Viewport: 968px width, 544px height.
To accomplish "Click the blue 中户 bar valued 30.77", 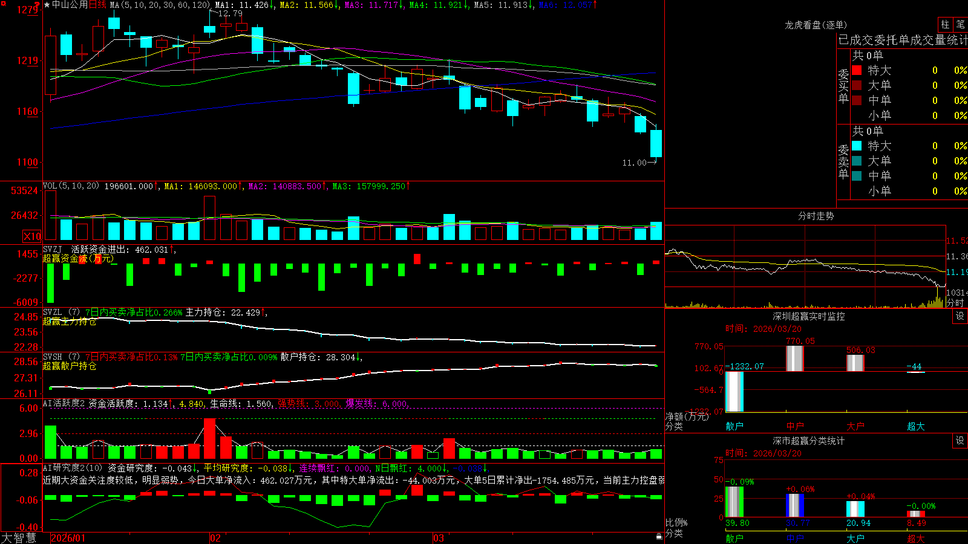I will tap(795, 505).
